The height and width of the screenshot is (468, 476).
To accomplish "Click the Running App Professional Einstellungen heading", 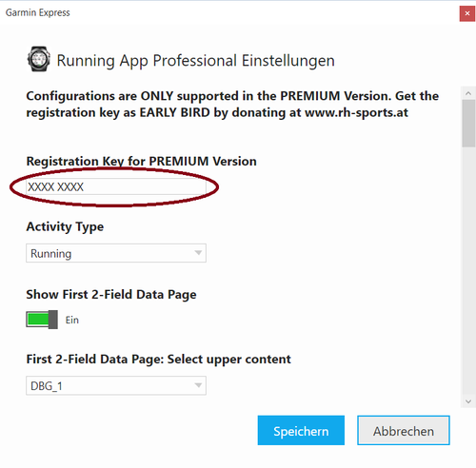I will point(195,60).
